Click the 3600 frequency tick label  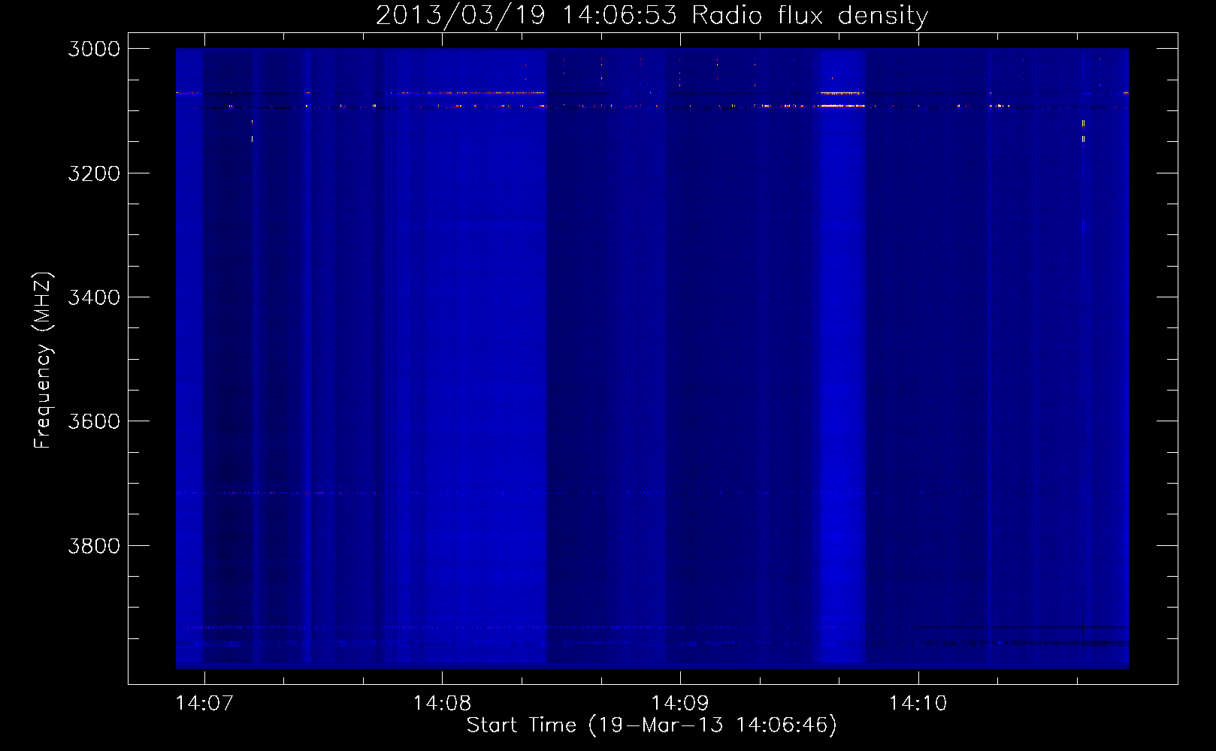94,421
